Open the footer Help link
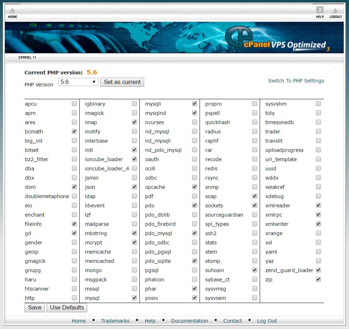Screen dimensions: 349x329 pos(150,321)
